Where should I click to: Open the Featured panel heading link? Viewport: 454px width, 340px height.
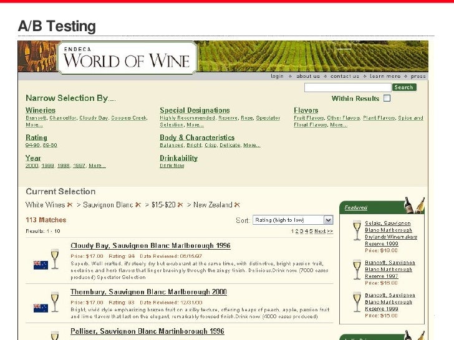click(356, 207)
